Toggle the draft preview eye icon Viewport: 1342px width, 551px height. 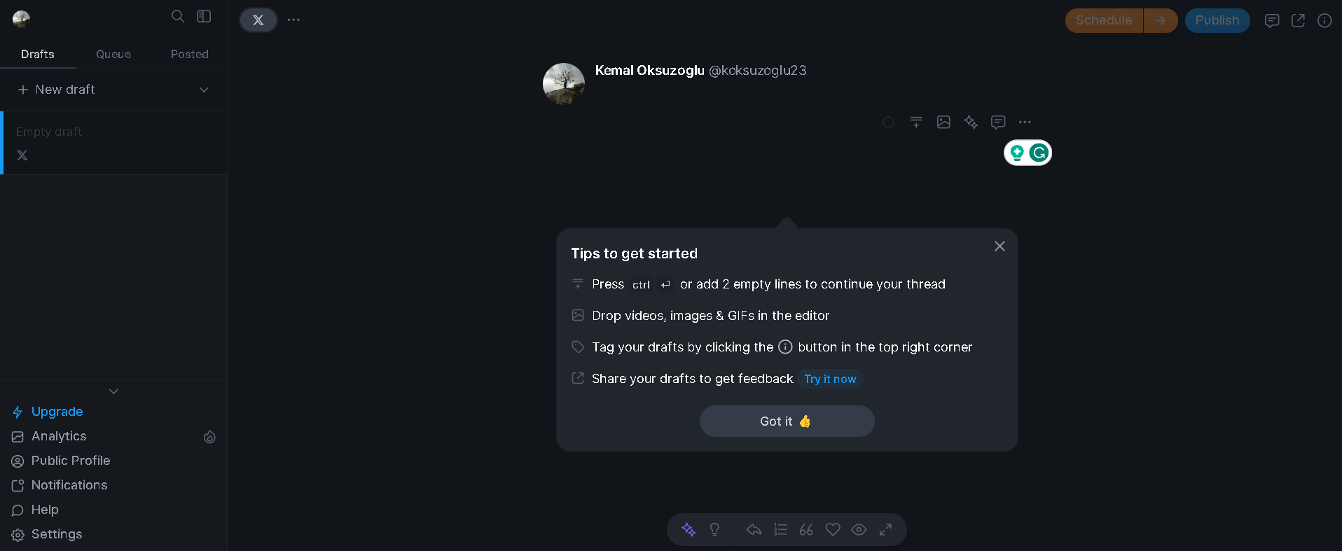pyautogui.click(x=859, y=530)
